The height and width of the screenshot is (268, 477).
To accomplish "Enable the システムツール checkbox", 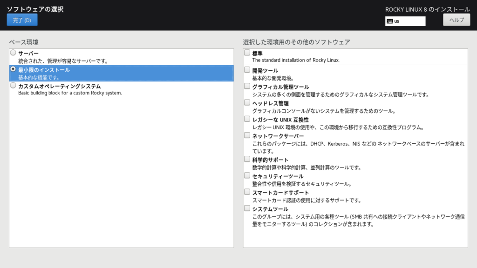I will pos(247,208).
